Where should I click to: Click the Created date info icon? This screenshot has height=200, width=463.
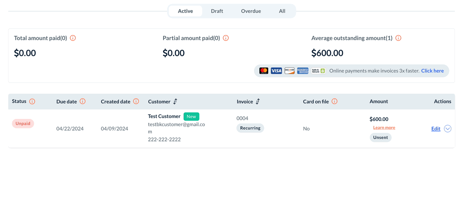pos(136,101)
